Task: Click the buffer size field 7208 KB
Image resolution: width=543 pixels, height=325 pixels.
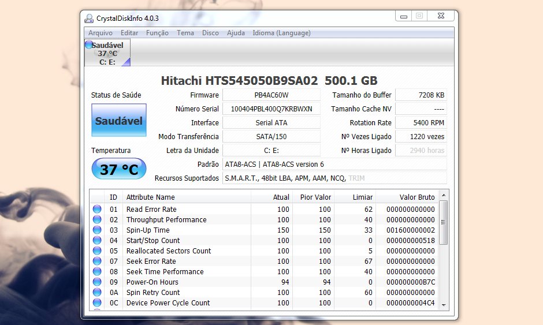Action: click(x=421, y=95)
